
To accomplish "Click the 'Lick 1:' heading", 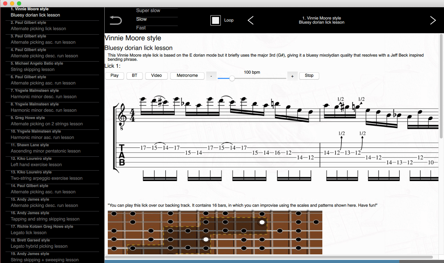I will tap(112, 66).
